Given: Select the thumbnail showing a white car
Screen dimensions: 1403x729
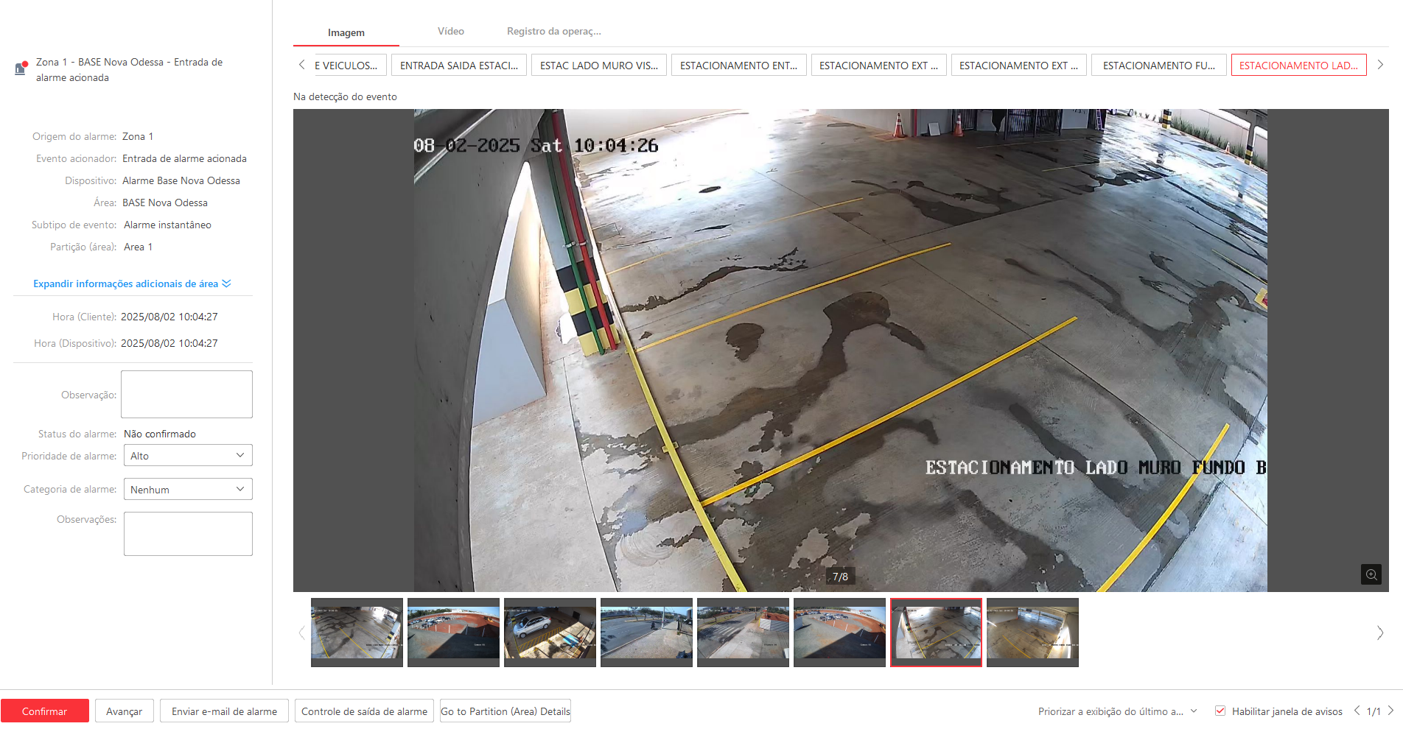Looking at the screenshot, I should click(550, 632).
